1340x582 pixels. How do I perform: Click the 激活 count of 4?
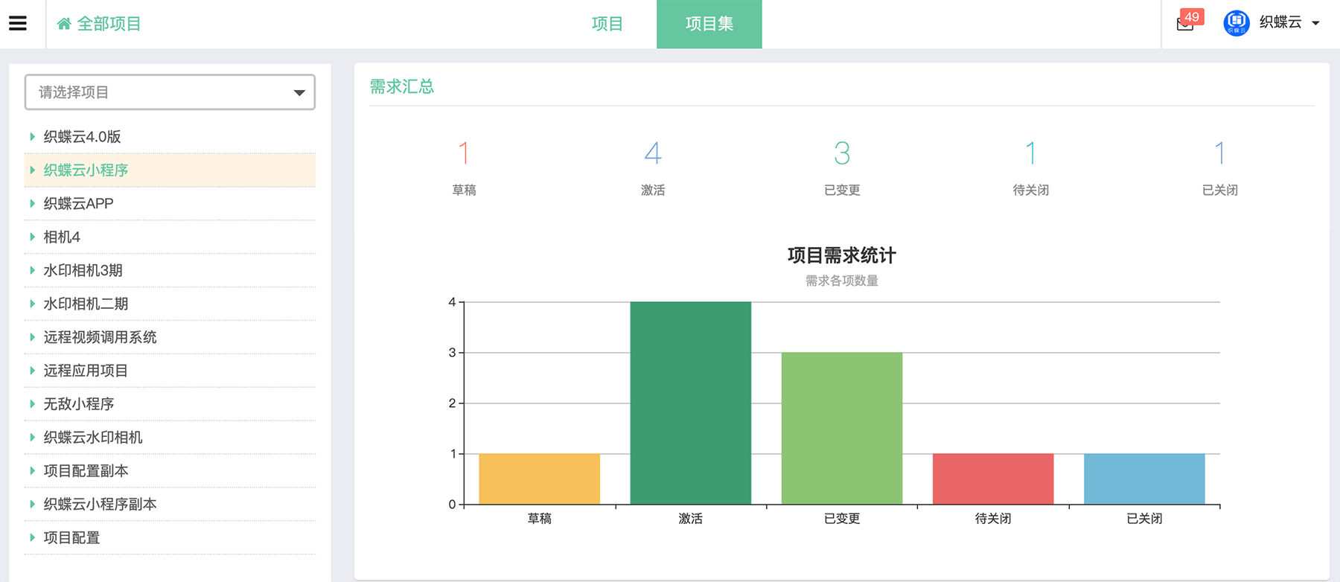click(653, 153)
